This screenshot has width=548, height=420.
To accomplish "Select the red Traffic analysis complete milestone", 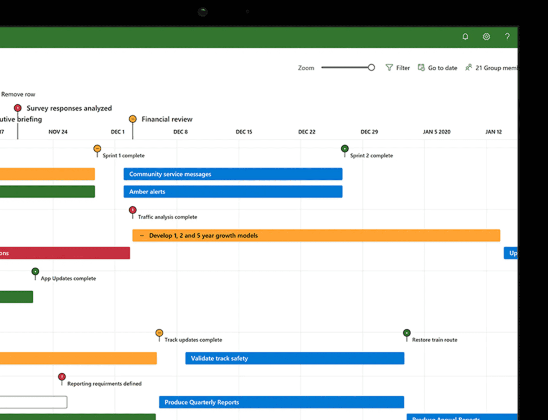I will coord(132,210).
